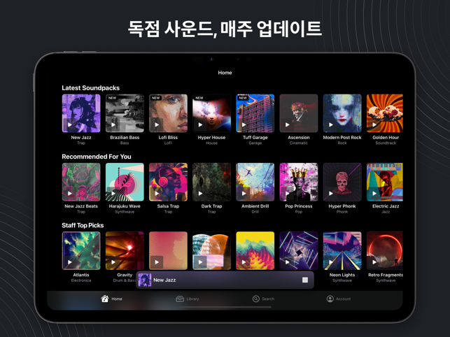Click the NEW badge on Brazilian Bass
Viewport: 450px width, 337px height.
(112, 98)
